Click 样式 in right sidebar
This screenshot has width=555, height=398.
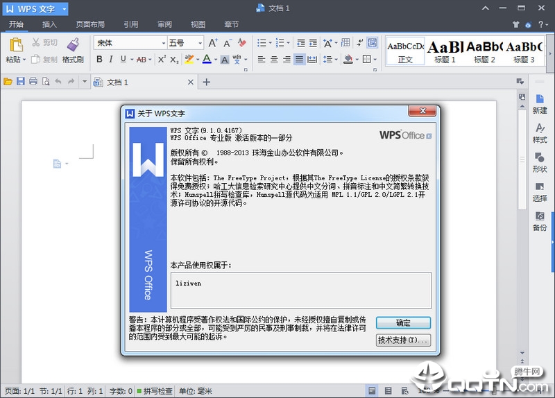[x=540, y=133]
